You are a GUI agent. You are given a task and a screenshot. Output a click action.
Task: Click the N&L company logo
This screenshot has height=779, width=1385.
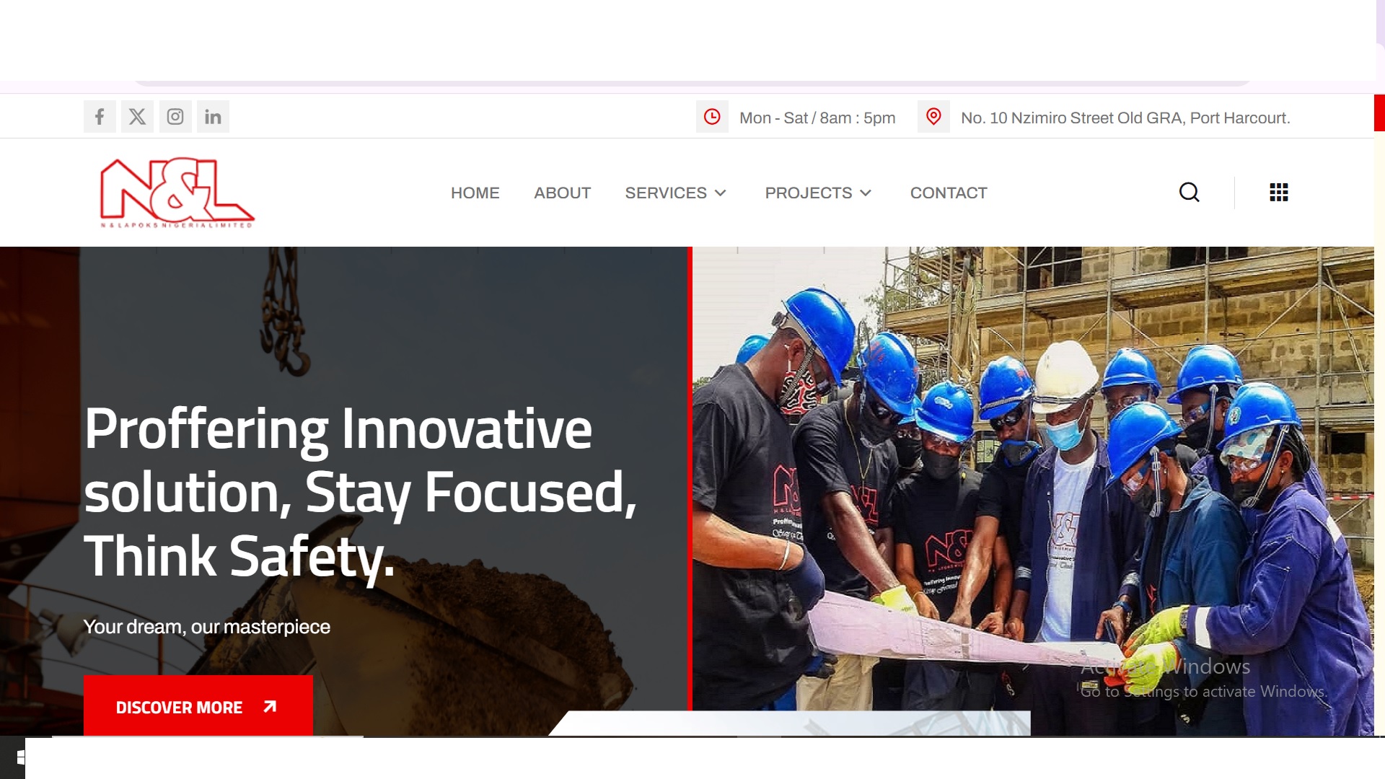(177, 193)
